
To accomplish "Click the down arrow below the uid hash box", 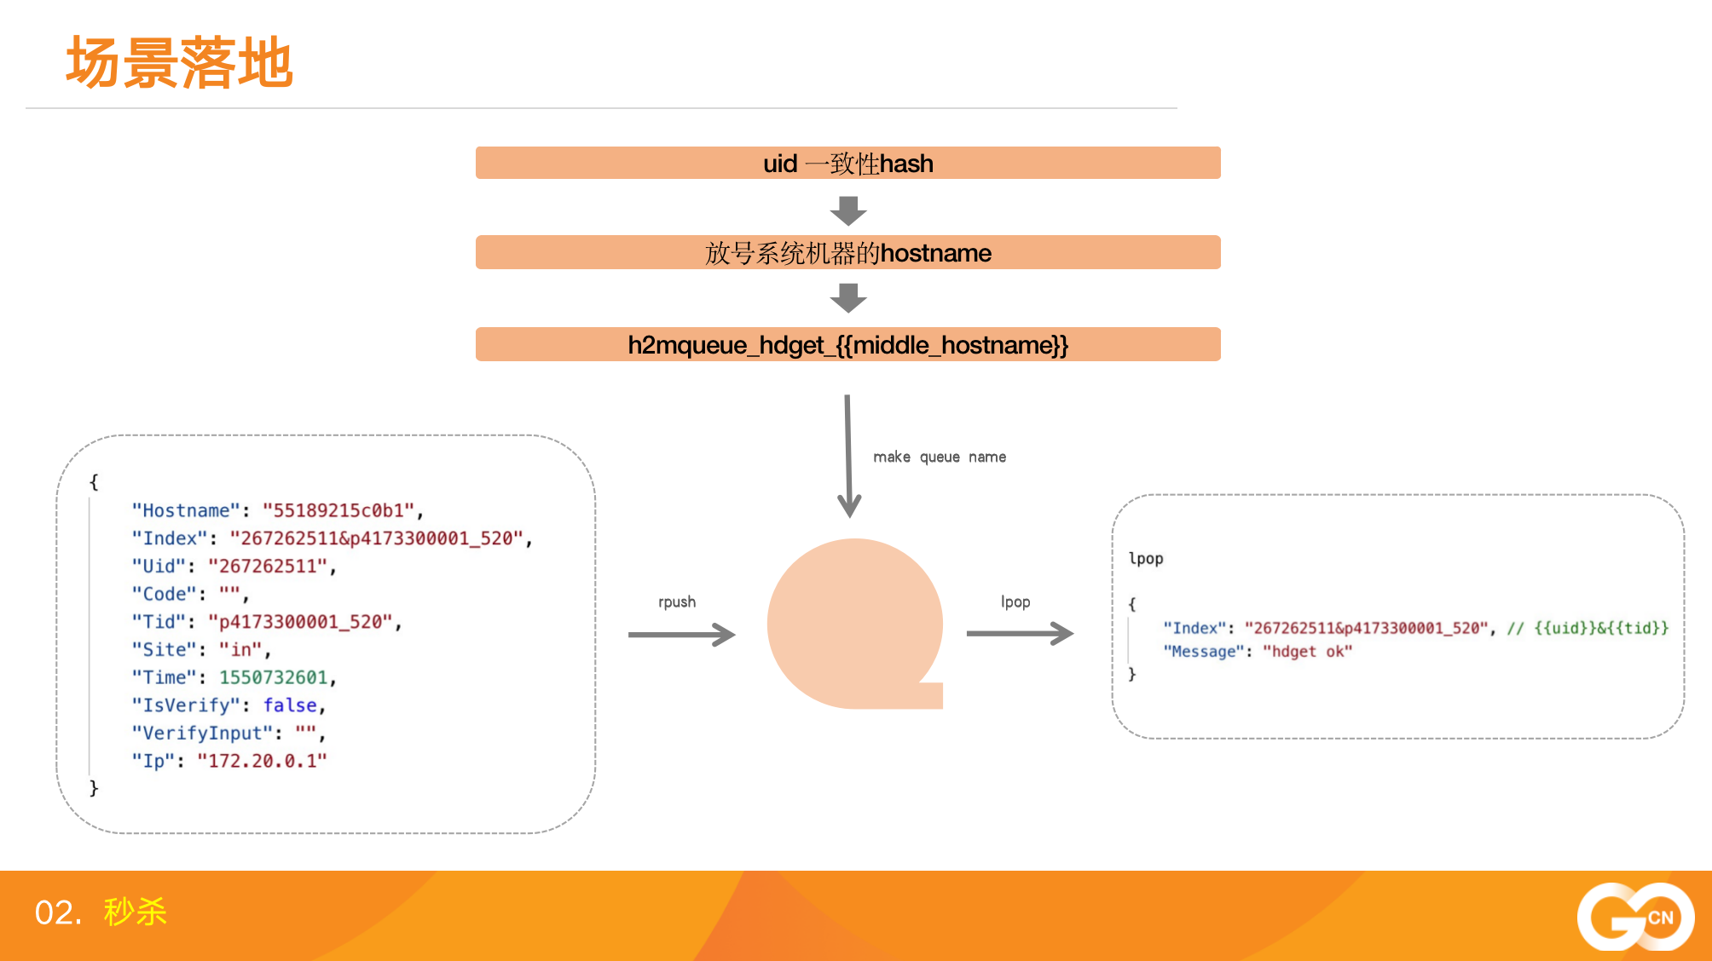I will pyautogui.click(x=847, y=210).
